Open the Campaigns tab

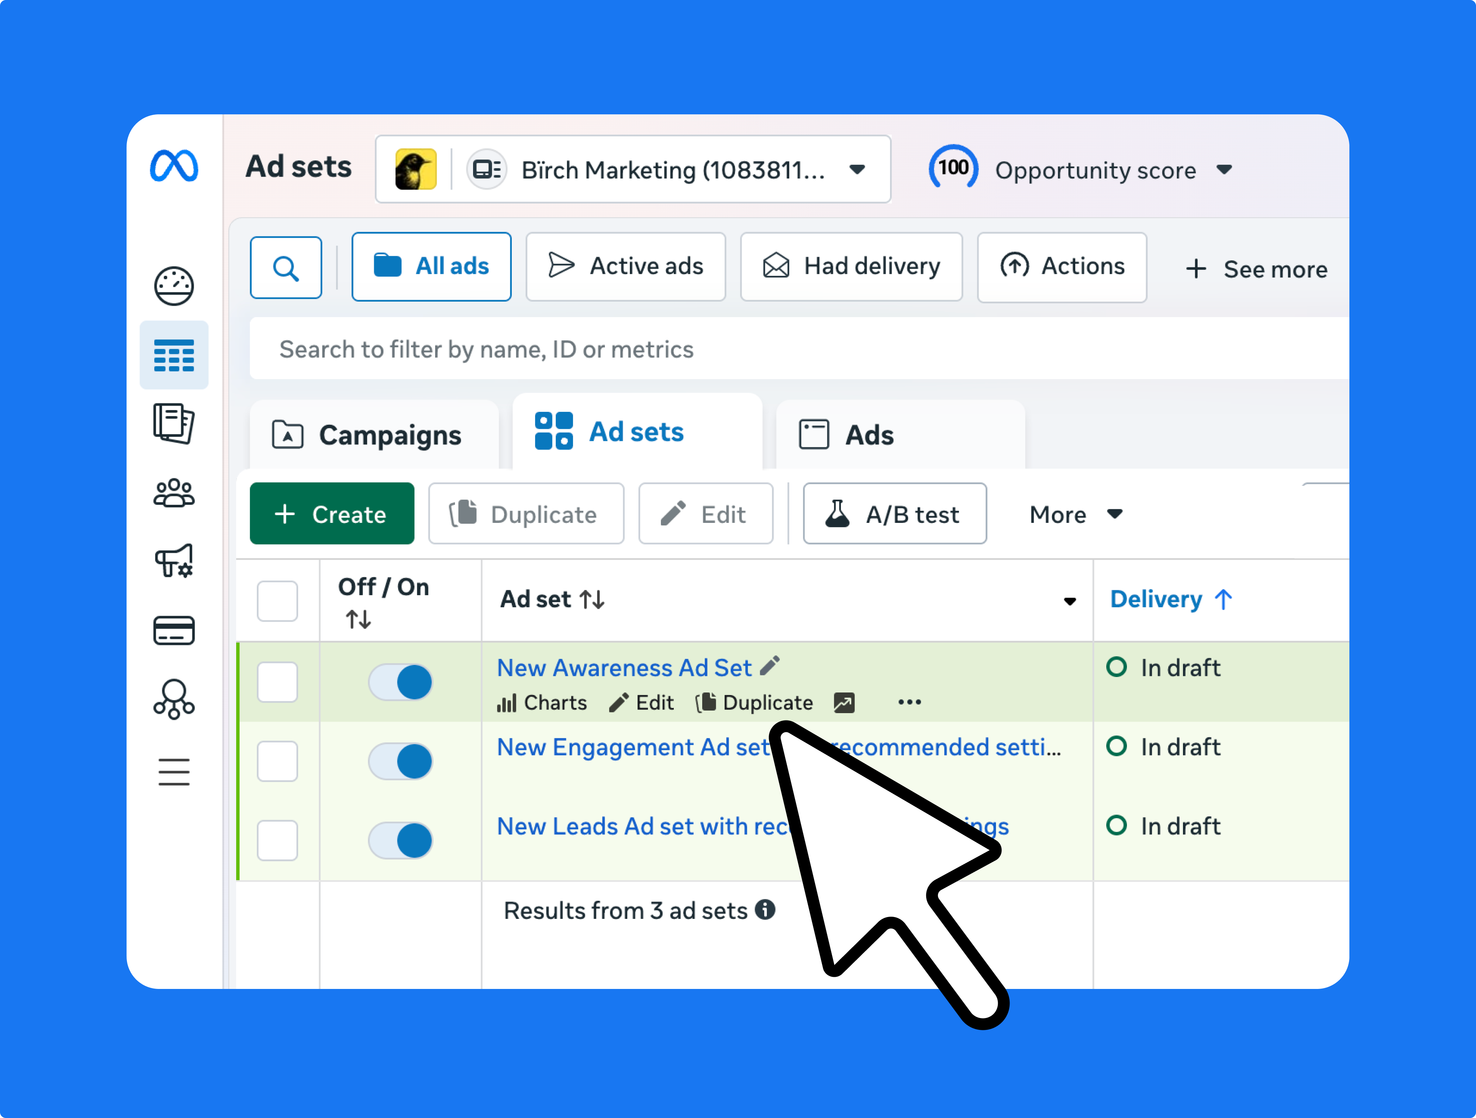pyautogui.click(x=374, y=435)
